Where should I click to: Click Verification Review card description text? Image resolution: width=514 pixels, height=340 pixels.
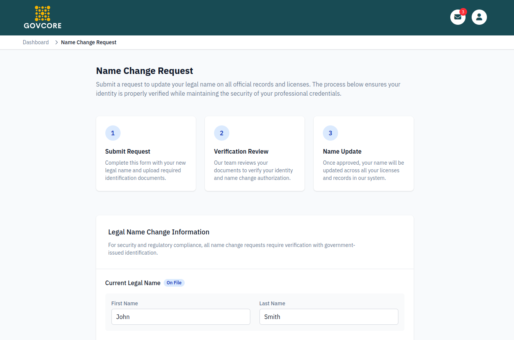pyautogui.click(x=254, y=170)
